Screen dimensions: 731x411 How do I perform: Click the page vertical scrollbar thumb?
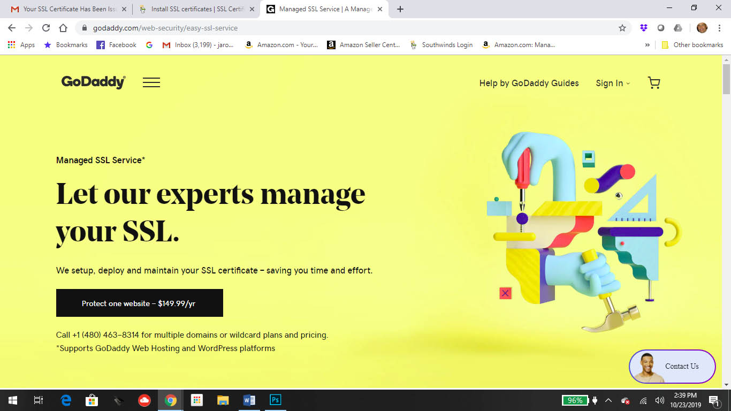726,79
